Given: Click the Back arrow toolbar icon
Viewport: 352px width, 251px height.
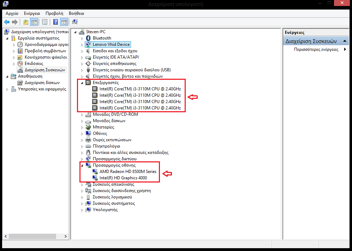Looking at the screenshot, I should click(x=7, y=22).
